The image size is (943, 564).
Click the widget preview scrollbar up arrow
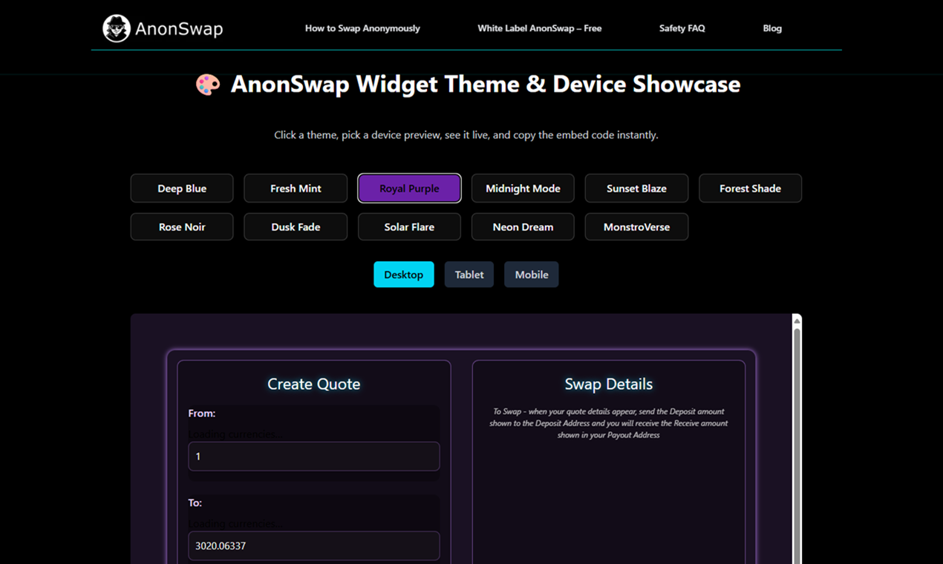[x=797, y=321]
